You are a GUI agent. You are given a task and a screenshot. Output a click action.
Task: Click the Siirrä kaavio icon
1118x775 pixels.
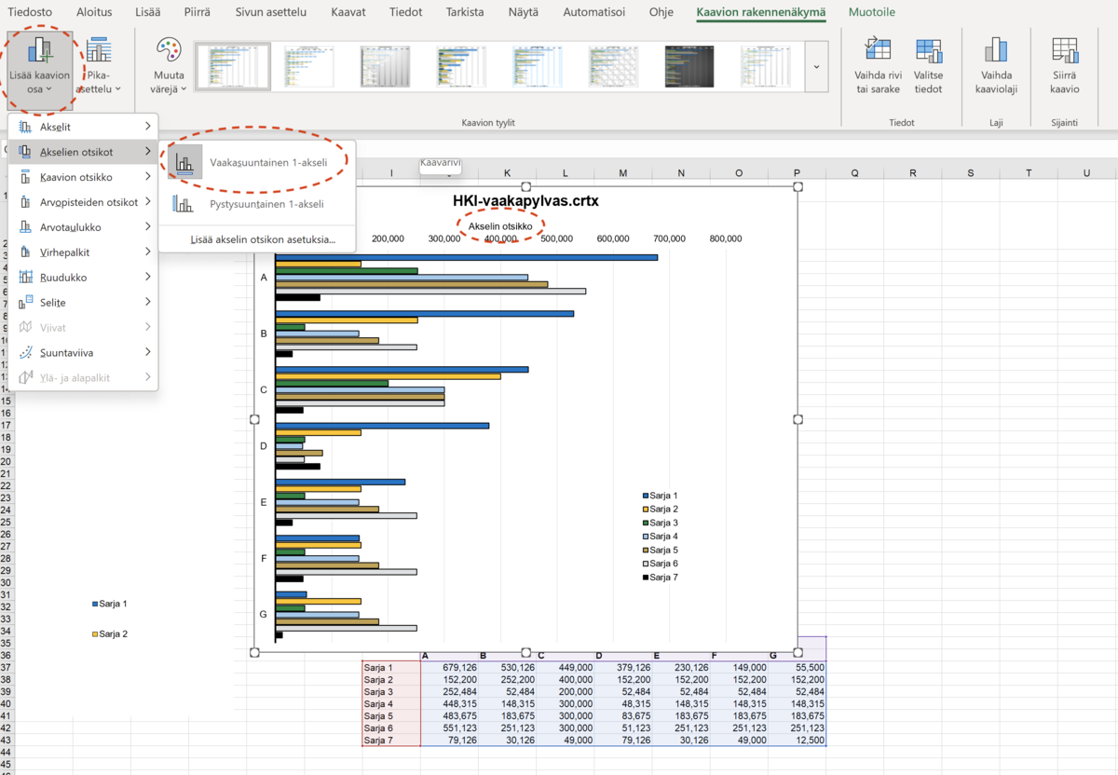(x=1064, y=49)
